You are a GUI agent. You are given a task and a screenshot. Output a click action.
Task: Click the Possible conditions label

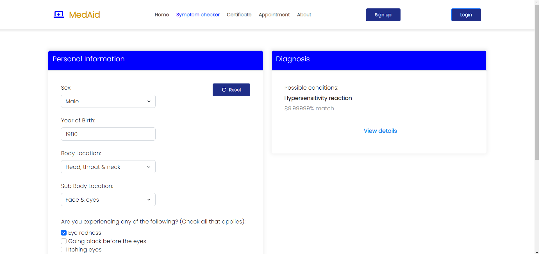click(x=311, y=88)
